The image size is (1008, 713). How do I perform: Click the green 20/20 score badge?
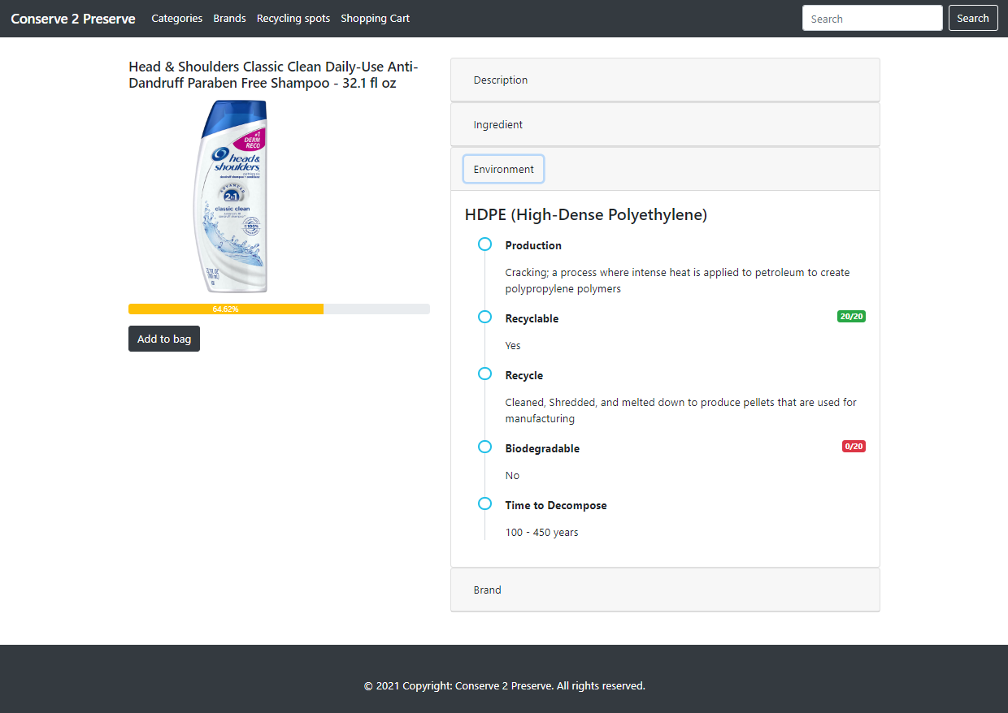pyautogui.click(x=851, y=317)
